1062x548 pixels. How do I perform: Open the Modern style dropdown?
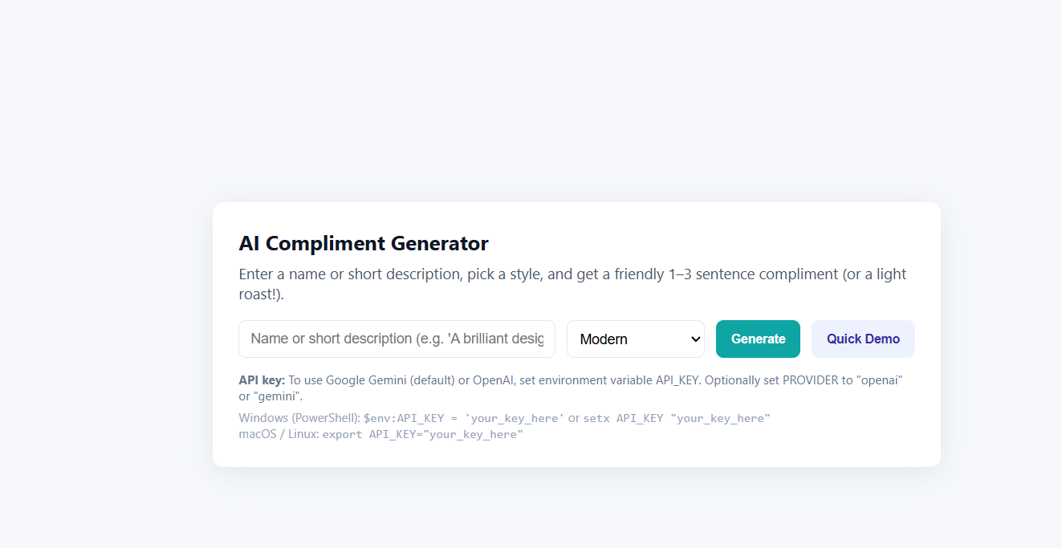(634, 339)
